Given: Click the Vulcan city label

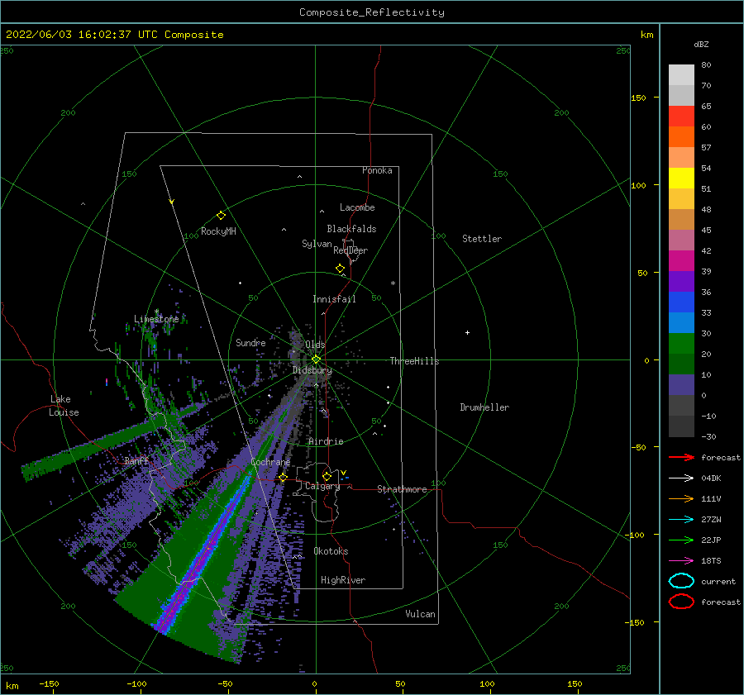Looking at the screenshot, I should click(x=421, y=614).
